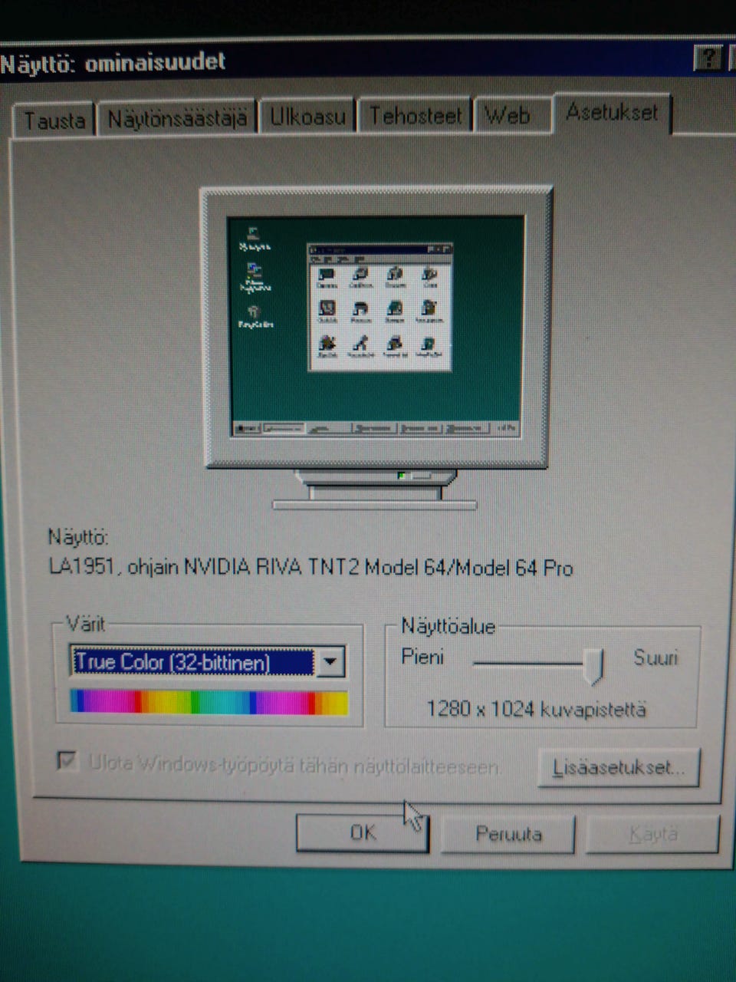736x982 pixels.
Task: Open the Näytönsäästäjä tab
Action: click(x=177, y=118)
